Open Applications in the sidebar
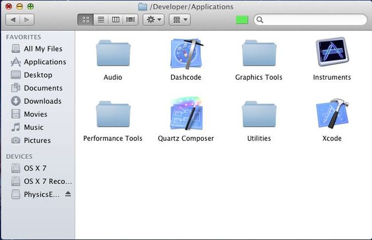 [x=38, y=62]
